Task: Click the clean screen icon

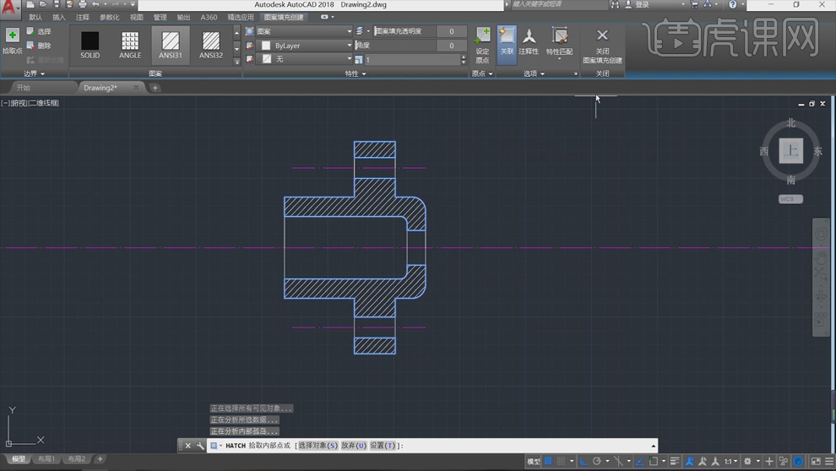Action: point(816,462)
